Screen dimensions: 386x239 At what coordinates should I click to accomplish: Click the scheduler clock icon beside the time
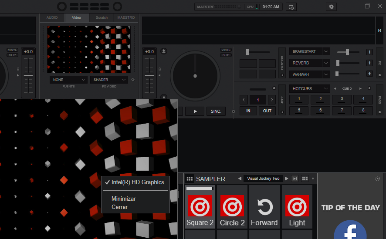pyautogui.click(x=291, y=7)
